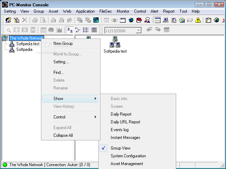Click the zoom magnifier icon in second toolbar
This screenshot has width=226, height=169.
point(8,30)
